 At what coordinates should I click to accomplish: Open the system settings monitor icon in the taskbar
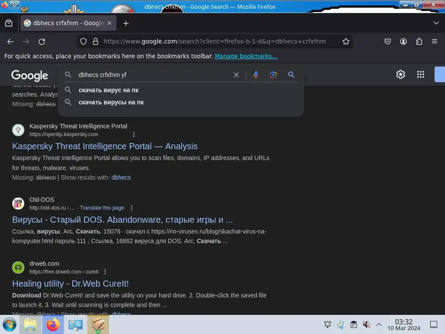[x=76, y=324]
